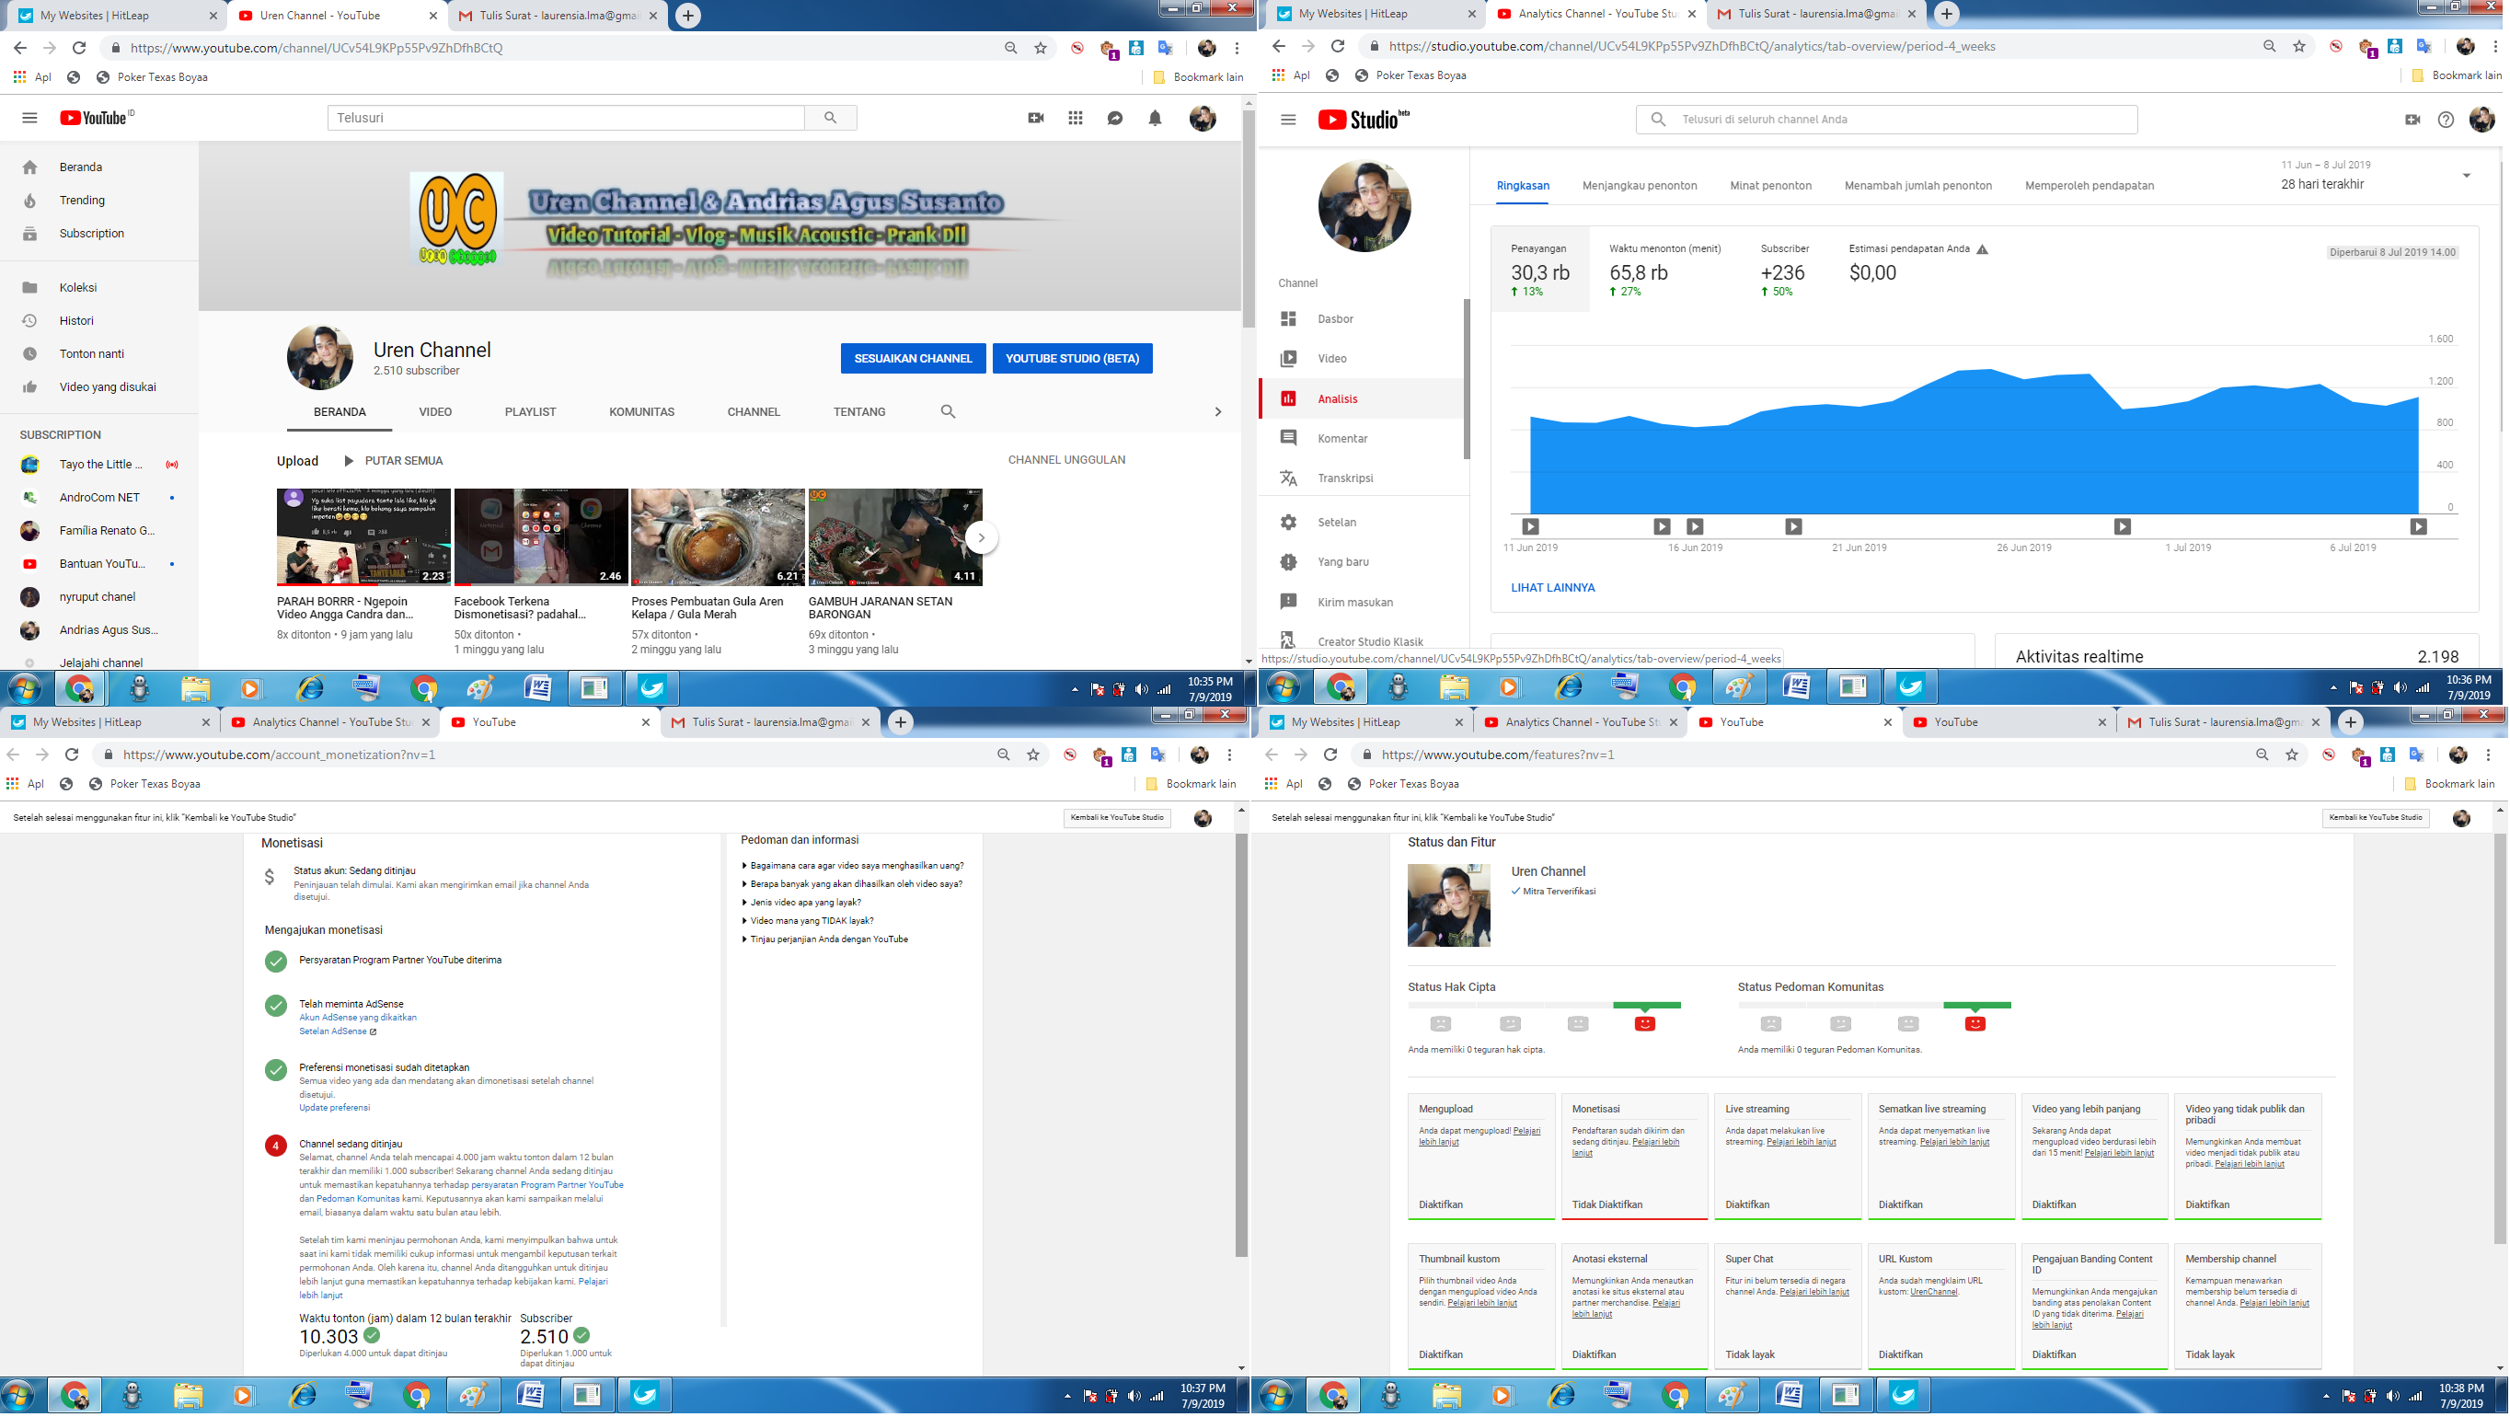Click the YouTube Studio hamburger menu icon
The width and height of the screenshot is (2510, 1417).
(x=1288, y=120)
